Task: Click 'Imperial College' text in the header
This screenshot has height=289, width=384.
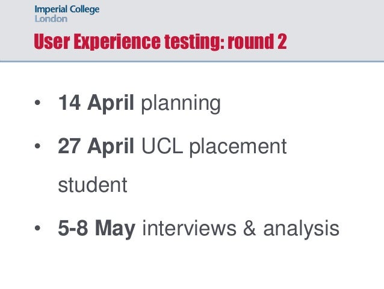Action: 67,10
